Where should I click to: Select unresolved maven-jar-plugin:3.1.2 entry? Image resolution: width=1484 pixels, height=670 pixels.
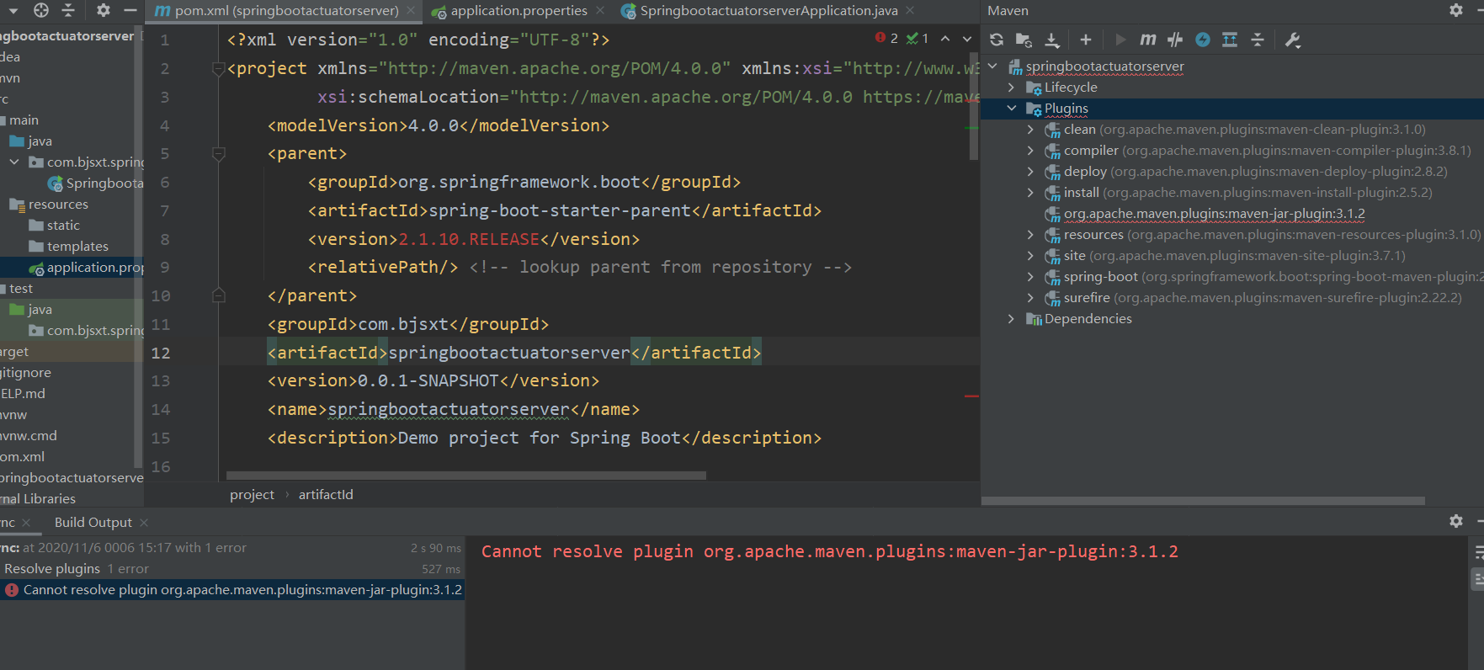(1214, 214)
